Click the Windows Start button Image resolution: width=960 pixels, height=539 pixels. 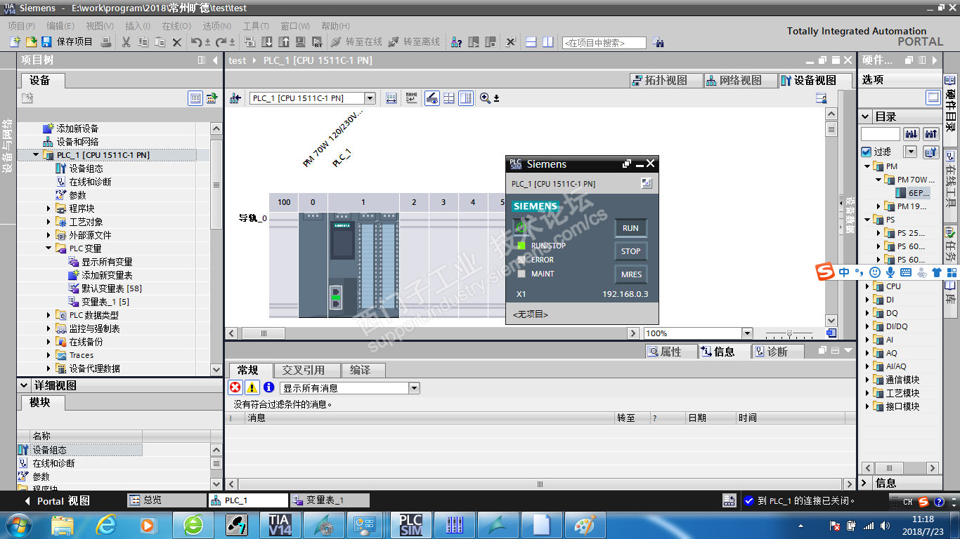(x=18, y=524)
